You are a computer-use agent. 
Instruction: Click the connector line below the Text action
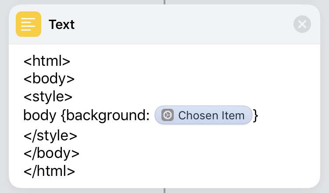[164, 191]
